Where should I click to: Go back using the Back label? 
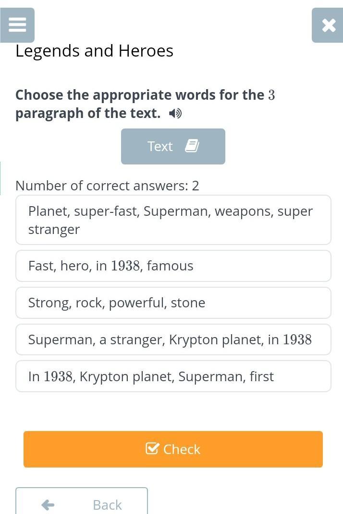click(x=107, y=504)
